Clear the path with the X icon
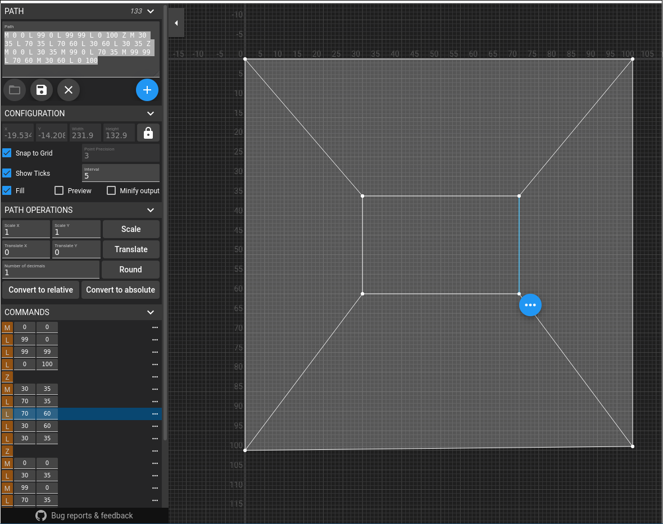This screenshot has width=663, height=524. [69, 90]
